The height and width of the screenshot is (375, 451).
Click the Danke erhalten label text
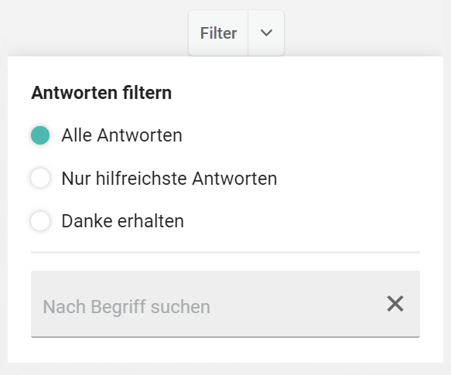[x=123, y=221]
